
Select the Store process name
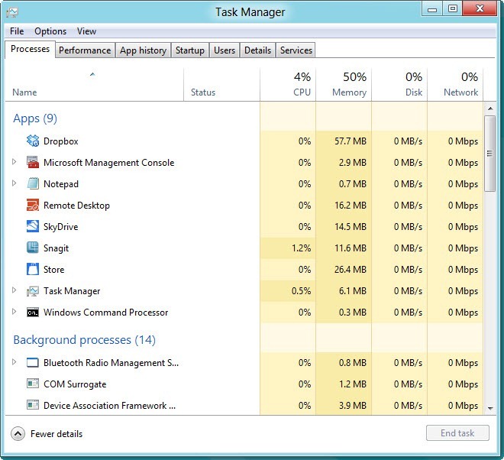(x=53, y=270)
